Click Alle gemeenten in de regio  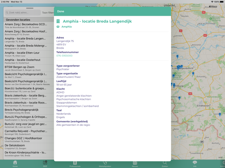[73, 125]
